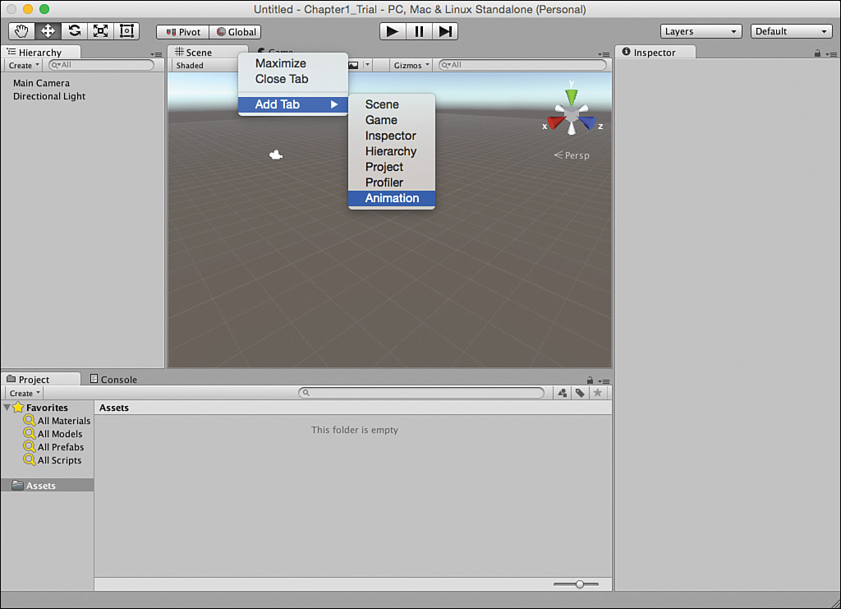841x609 pixels.
Task: Collapse the Favorites tree
Action: (x=7, y=408)
